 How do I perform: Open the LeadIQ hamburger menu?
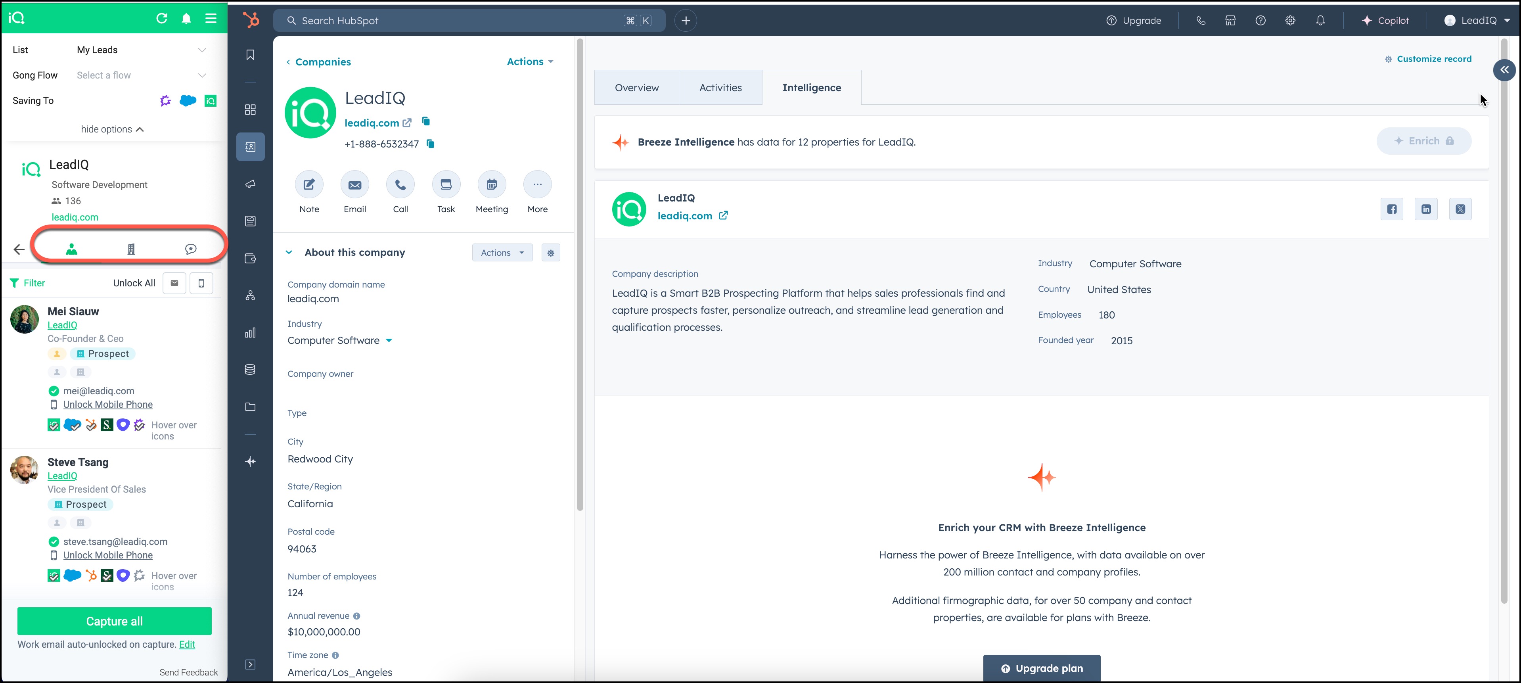[211, 18]
